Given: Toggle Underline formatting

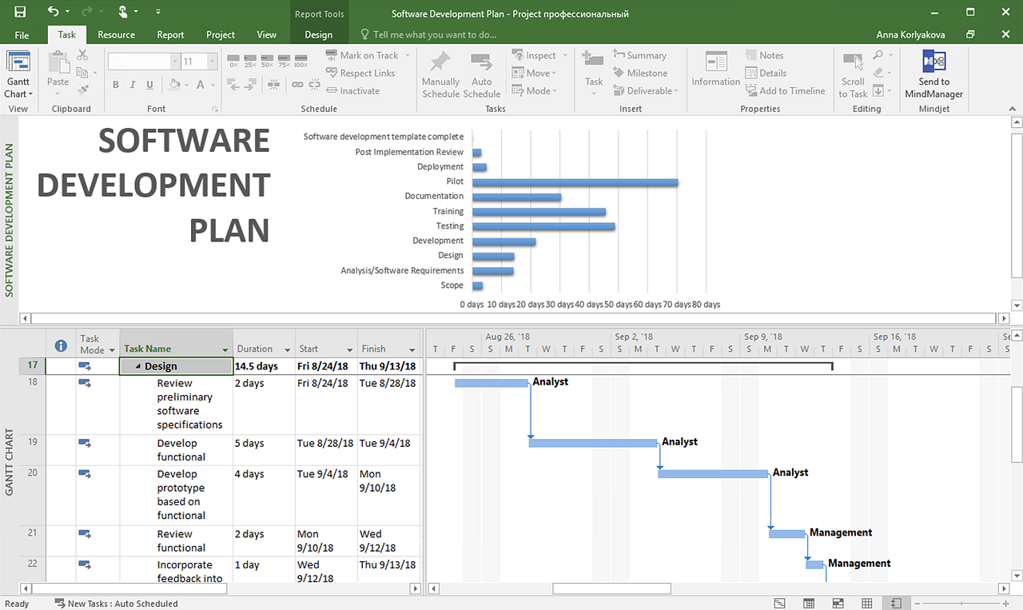Looking at the screenshot, I should point(150,85).
